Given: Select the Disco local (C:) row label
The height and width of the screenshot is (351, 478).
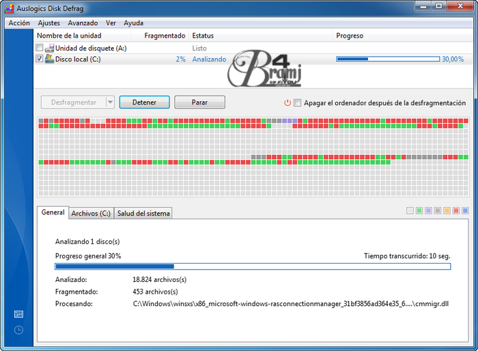Looking at the screenshot, I should [78, 59].
